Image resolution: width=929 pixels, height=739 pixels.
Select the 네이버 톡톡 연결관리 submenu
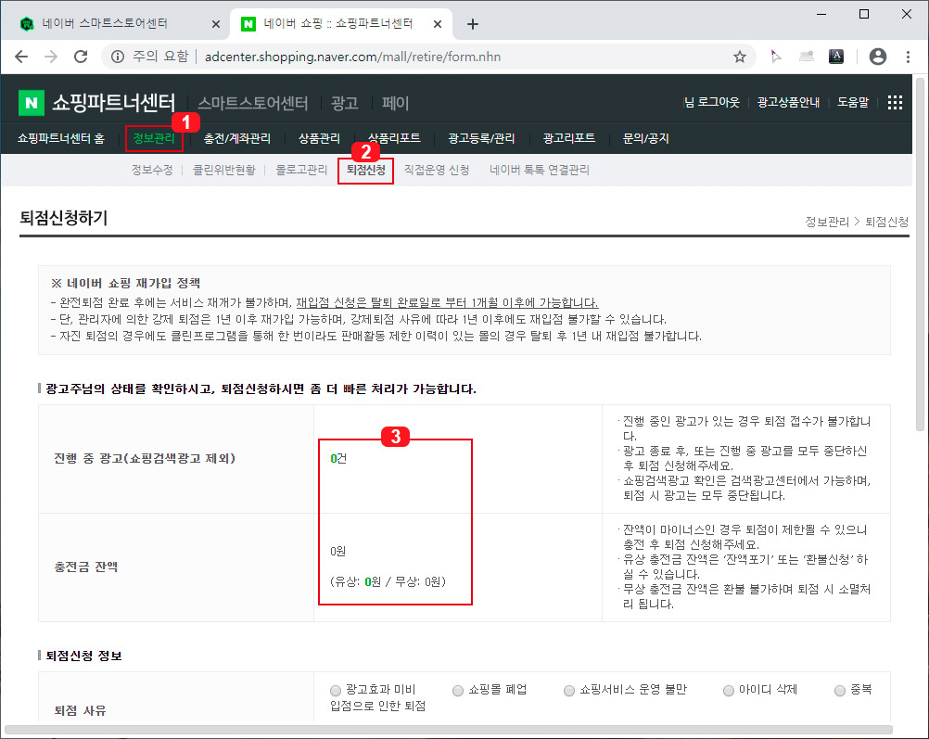point(540,170)
